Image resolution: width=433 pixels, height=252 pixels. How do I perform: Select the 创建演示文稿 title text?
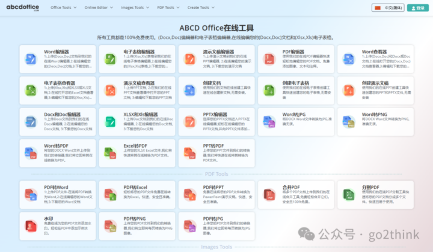375,83
